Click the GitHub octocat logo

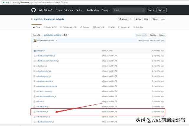pyautogui.click(x=33, y=10)
